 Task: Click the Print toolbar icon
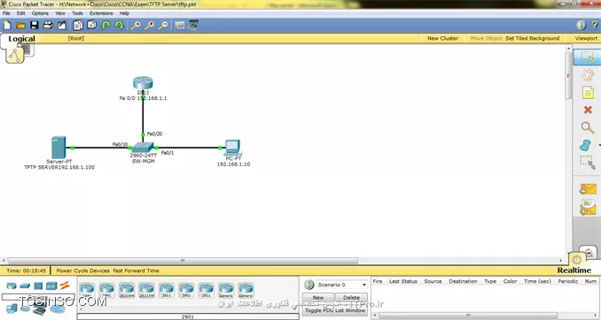[48, 26]
